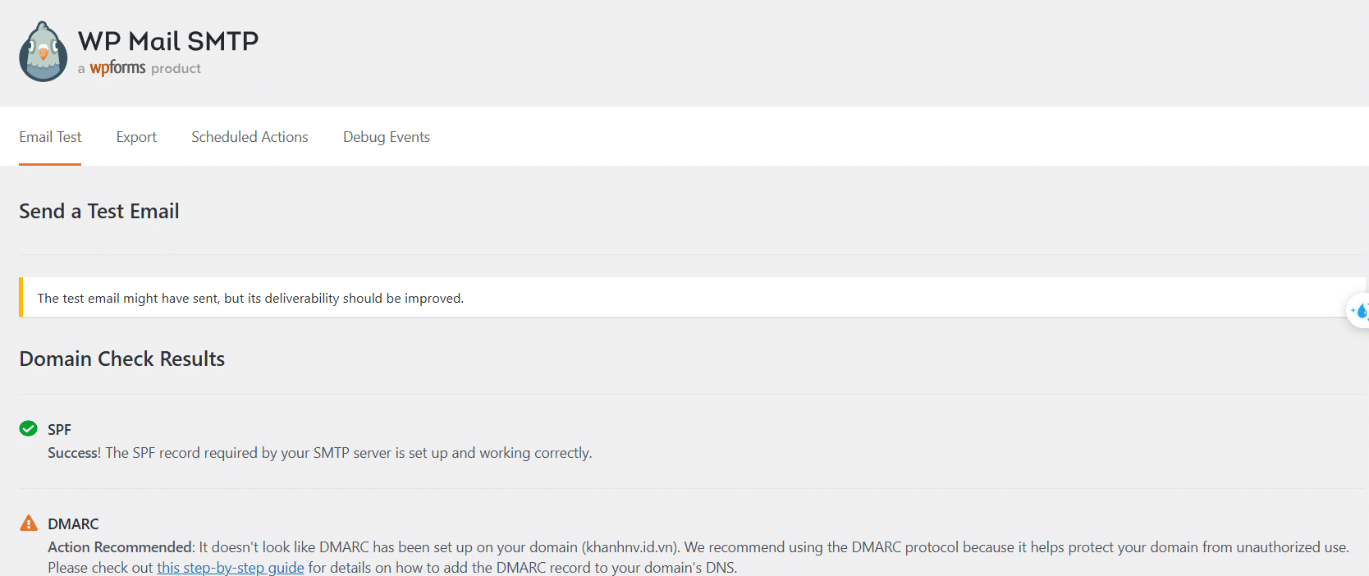Image resolution: width=1369 pixels, height=576 pixels.
Task: Go to the Scheduled Actions tab
Action: 250,137
